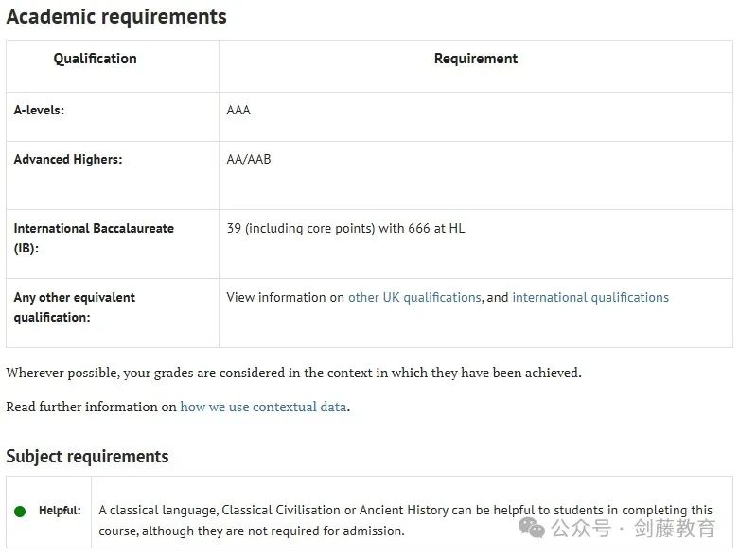The width and height of the screenshot is (739, 557).
Task: Click the Academic requirements heading
Action: (116, 17)
